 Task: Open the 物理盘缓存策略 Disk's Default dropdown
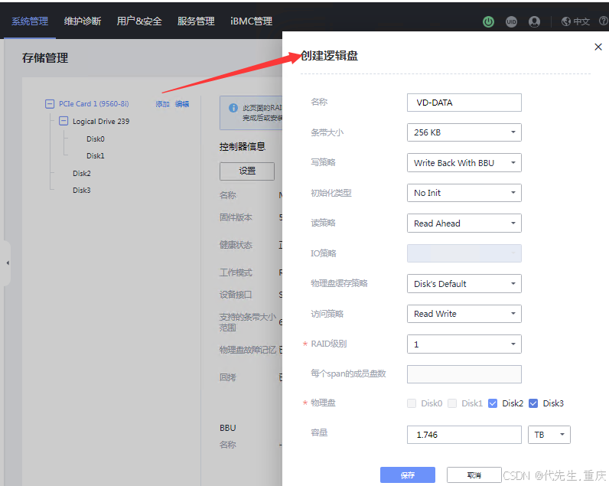pyautogui.click(x=464, y=284)
